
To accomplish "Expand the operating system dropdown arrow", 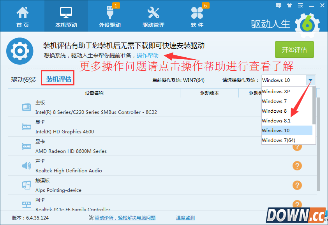I will click(x=310, y=80).
